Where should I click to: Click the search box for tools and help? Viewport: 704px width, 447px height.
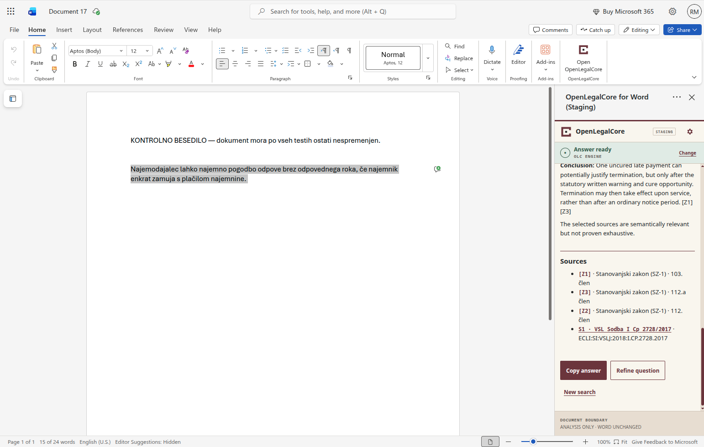pyautogui.click(x=353, y=11)
